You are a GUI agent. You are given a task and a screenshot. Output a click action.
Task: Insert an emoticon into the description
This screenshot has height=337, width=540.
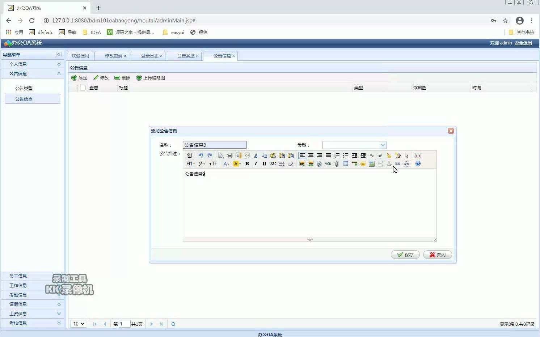pyautogui.click(x=363, y=164)
